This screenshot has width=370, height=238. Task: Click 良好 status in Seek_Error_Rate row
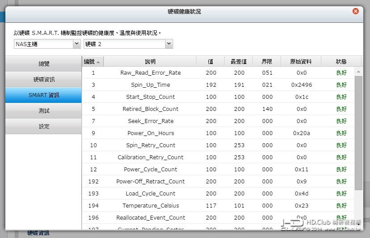click(341, 121)
